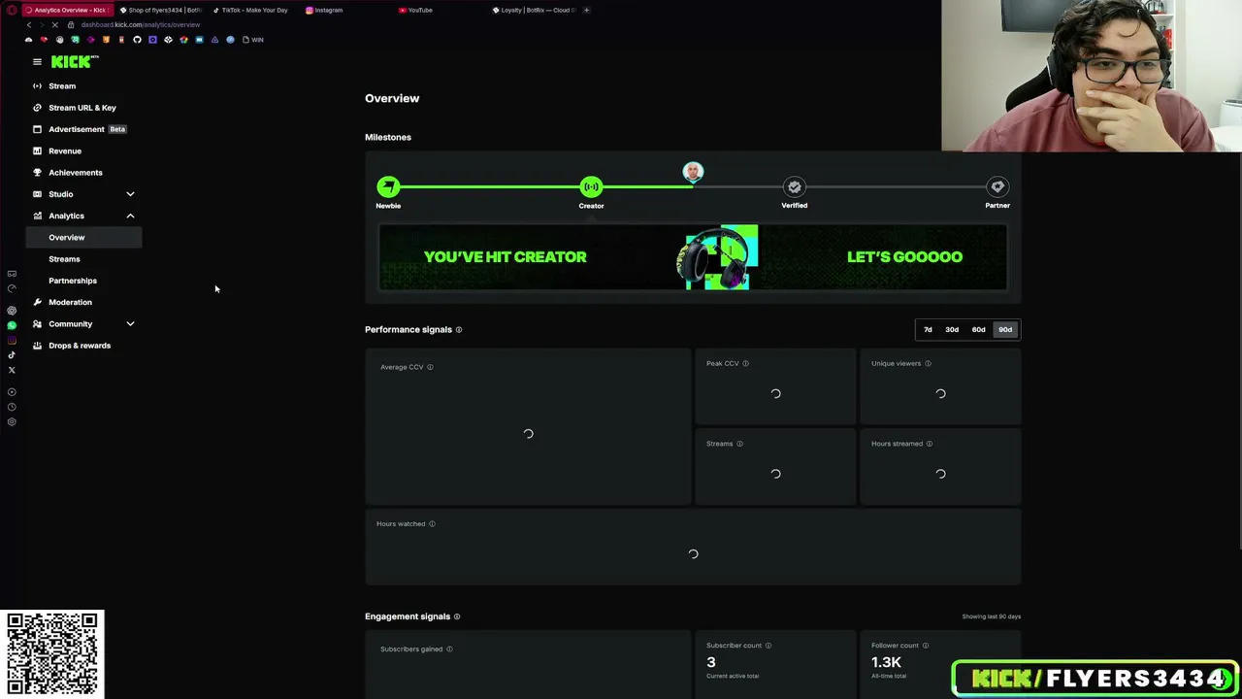
Task: Click the Moderation wrench icon
Action: pyautogui.click(x=37, y=302)
